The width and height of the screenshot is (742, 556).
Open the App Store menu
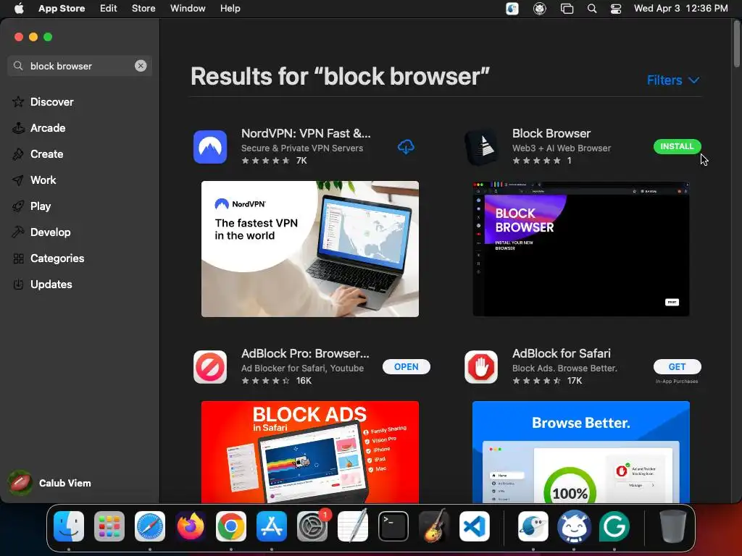[x=62, y=9]
